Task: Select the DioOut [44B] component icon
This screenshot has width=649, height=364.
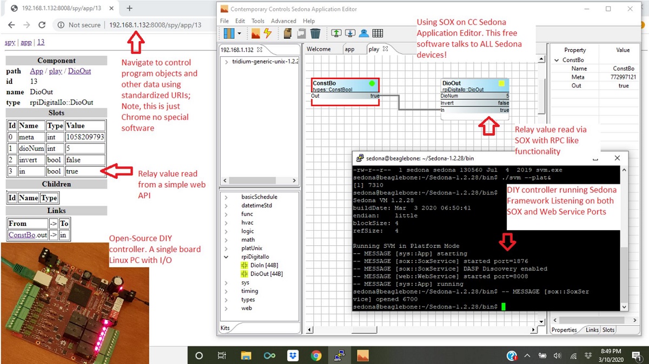Action: pyautogui.click(x=244, y=274)
